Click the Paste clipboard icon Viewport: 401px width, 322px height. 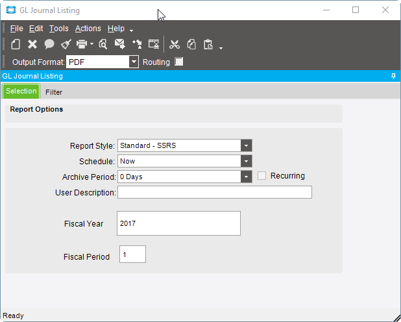click(208, 44)
